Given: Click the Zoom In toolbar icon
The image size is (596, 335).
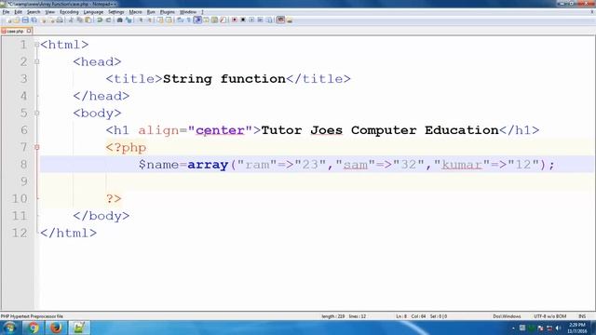Looking at the screenshot, I should [141, 20].
